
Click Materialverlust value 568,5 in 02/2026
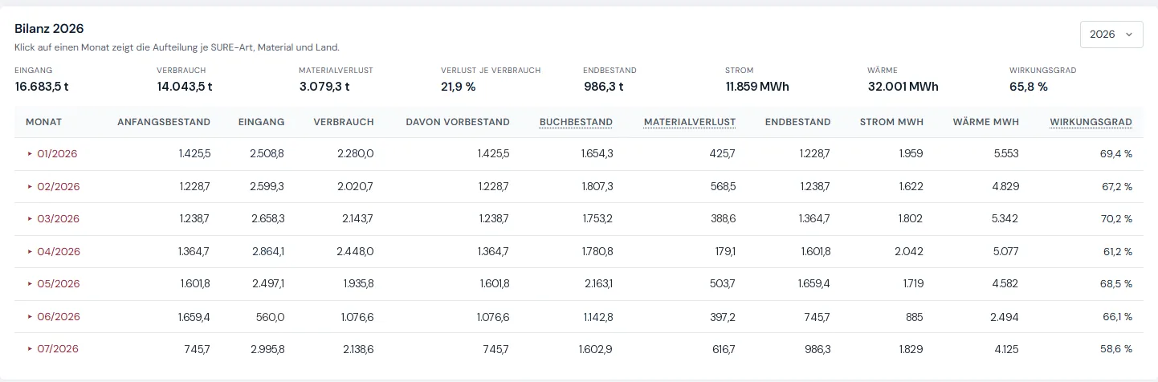[722, 186]
